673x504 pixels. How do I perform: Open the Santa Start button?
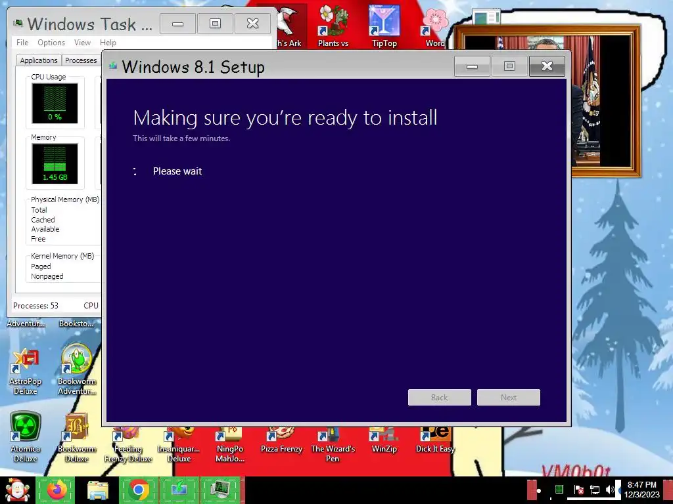click(17, 490)
